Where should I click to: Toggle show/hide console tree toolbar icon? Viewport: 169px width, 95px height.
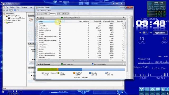[11, 10]
